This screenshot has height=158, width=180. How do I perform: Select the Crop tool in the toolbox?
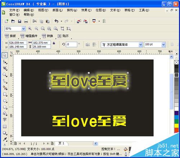pyautogui.click(x=5, y=68)
